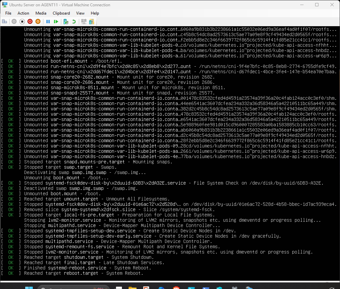This screenshot has height=289, width=340.
Task: Open the Help menu
Action: [x=95, y=13]
